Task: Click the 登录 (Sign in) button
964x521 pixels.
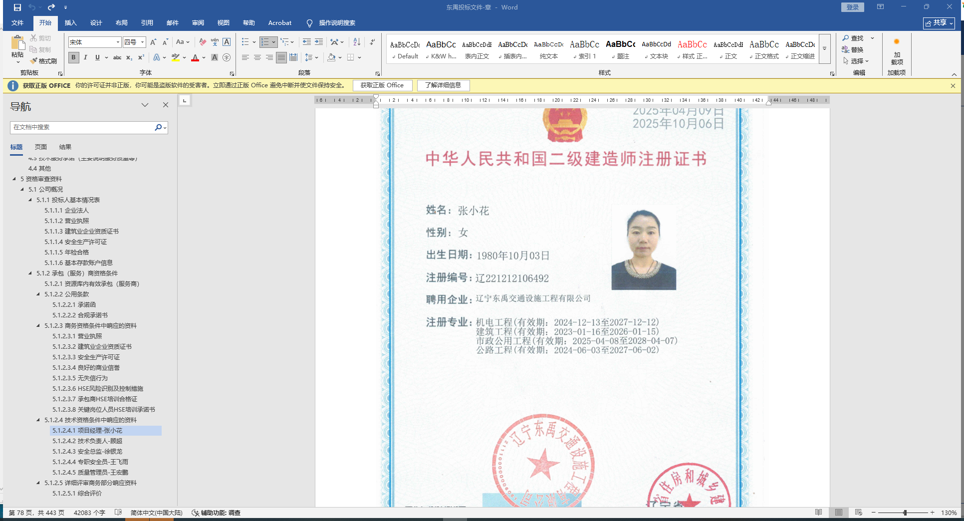Action: pyautogui.click(x=853, y=7)
